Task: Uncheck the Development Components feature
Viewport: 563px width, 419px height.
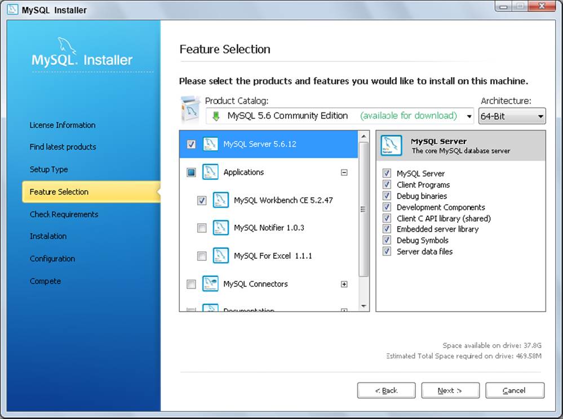Action: tap(387, 207)
